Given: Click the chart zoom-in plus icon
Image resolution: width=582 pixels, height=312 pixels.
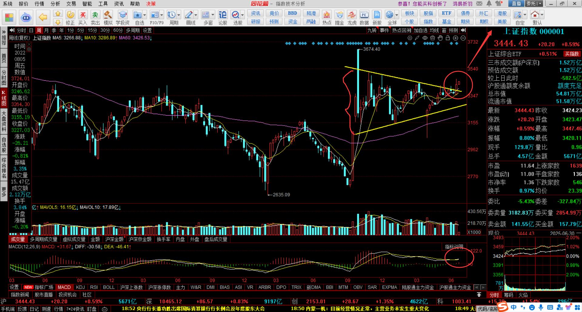Looking at the screenshot, I should pyautogui.click(x=455, y=38).
